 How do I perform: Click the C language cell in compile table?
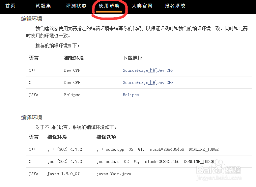[x=30, y=162]
